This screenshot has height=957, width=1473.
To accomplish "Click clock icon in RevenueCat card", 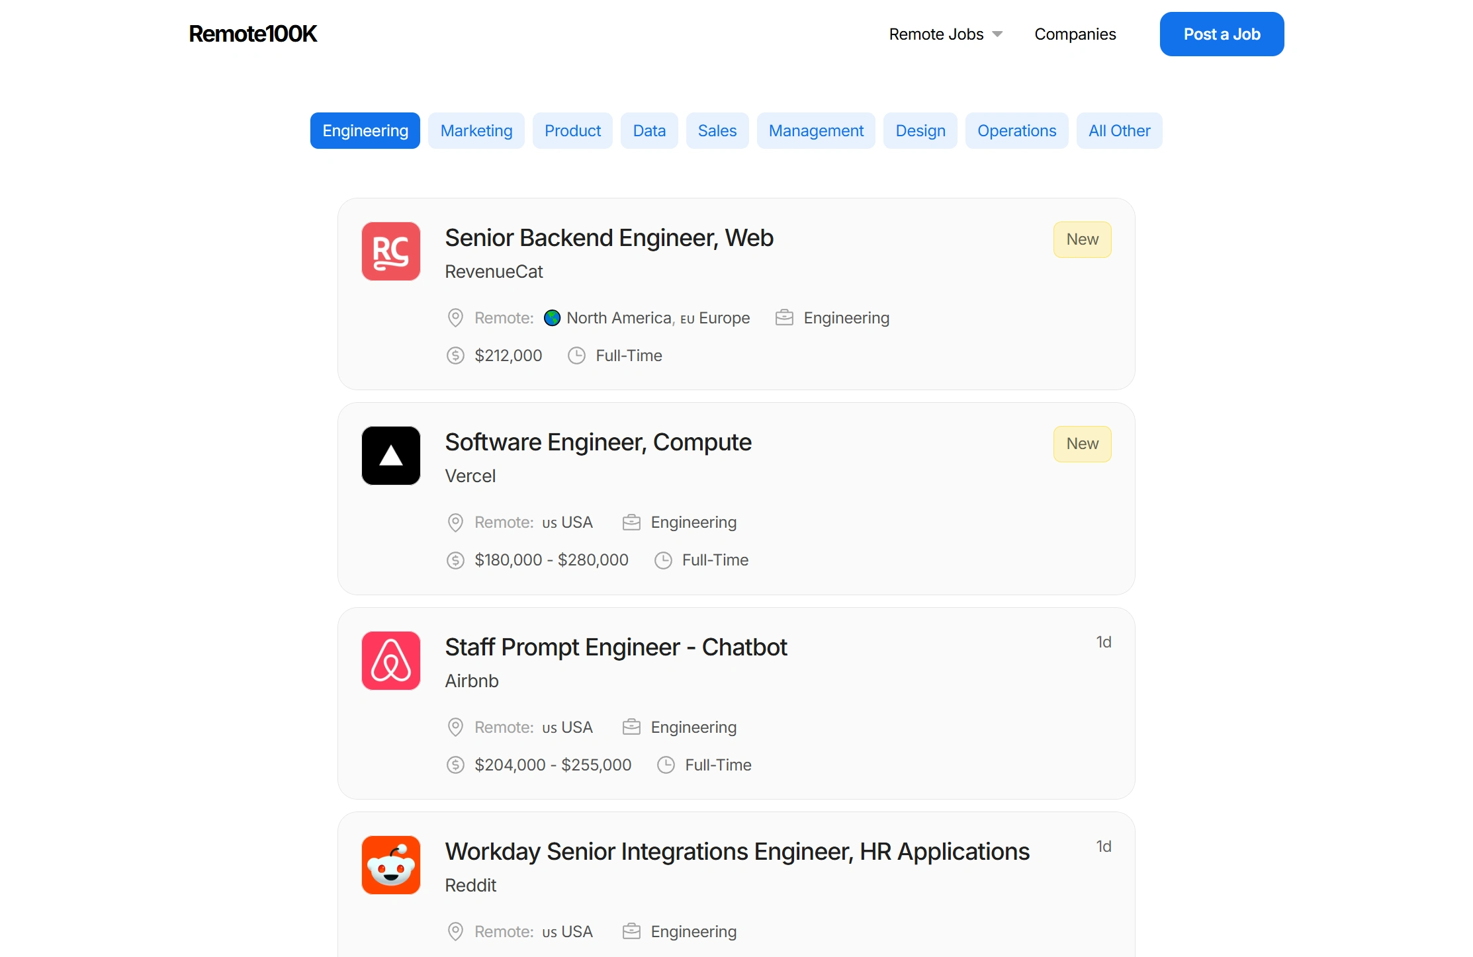I will pyautogui.click(x=576, y=356).
